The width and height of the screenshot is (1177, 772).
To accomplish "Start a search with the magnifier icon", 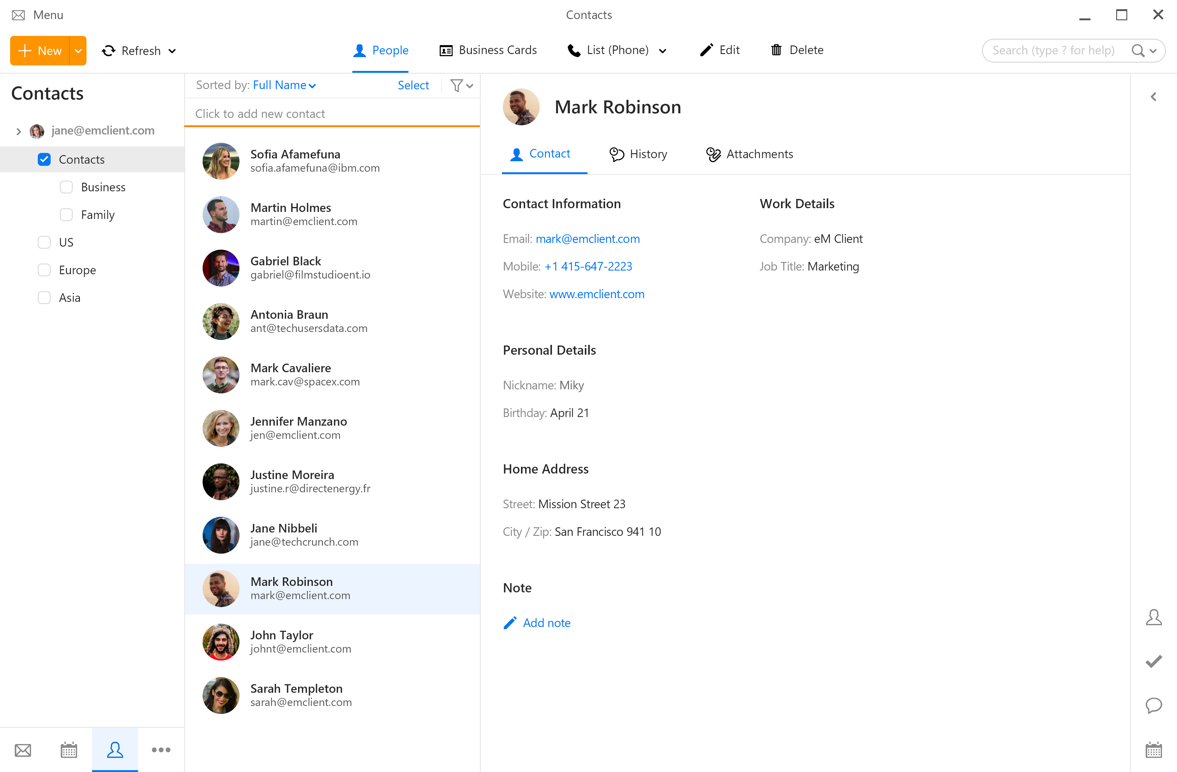I will click(1138, 50).
